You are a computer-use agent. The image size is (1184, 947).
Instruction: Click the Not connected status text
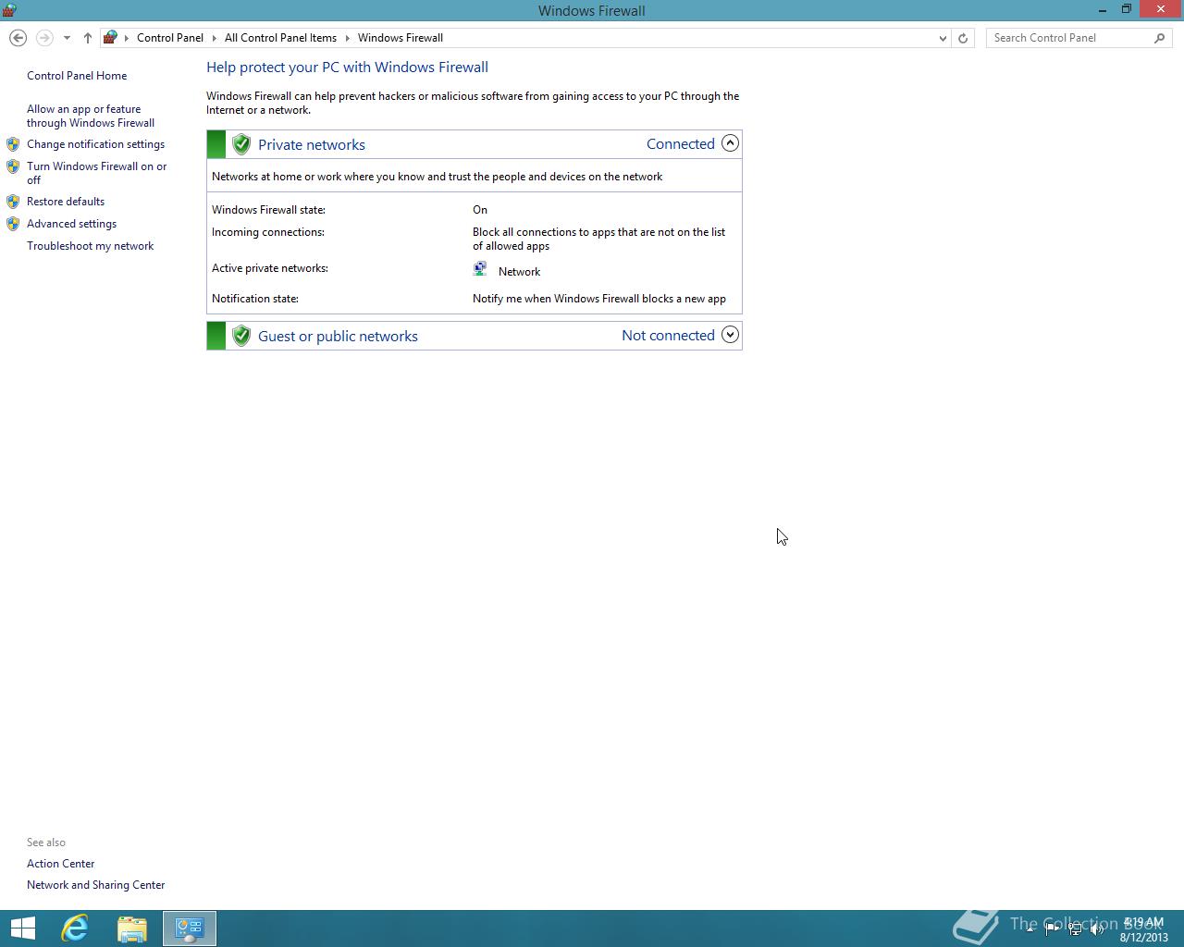click(668, 336)
